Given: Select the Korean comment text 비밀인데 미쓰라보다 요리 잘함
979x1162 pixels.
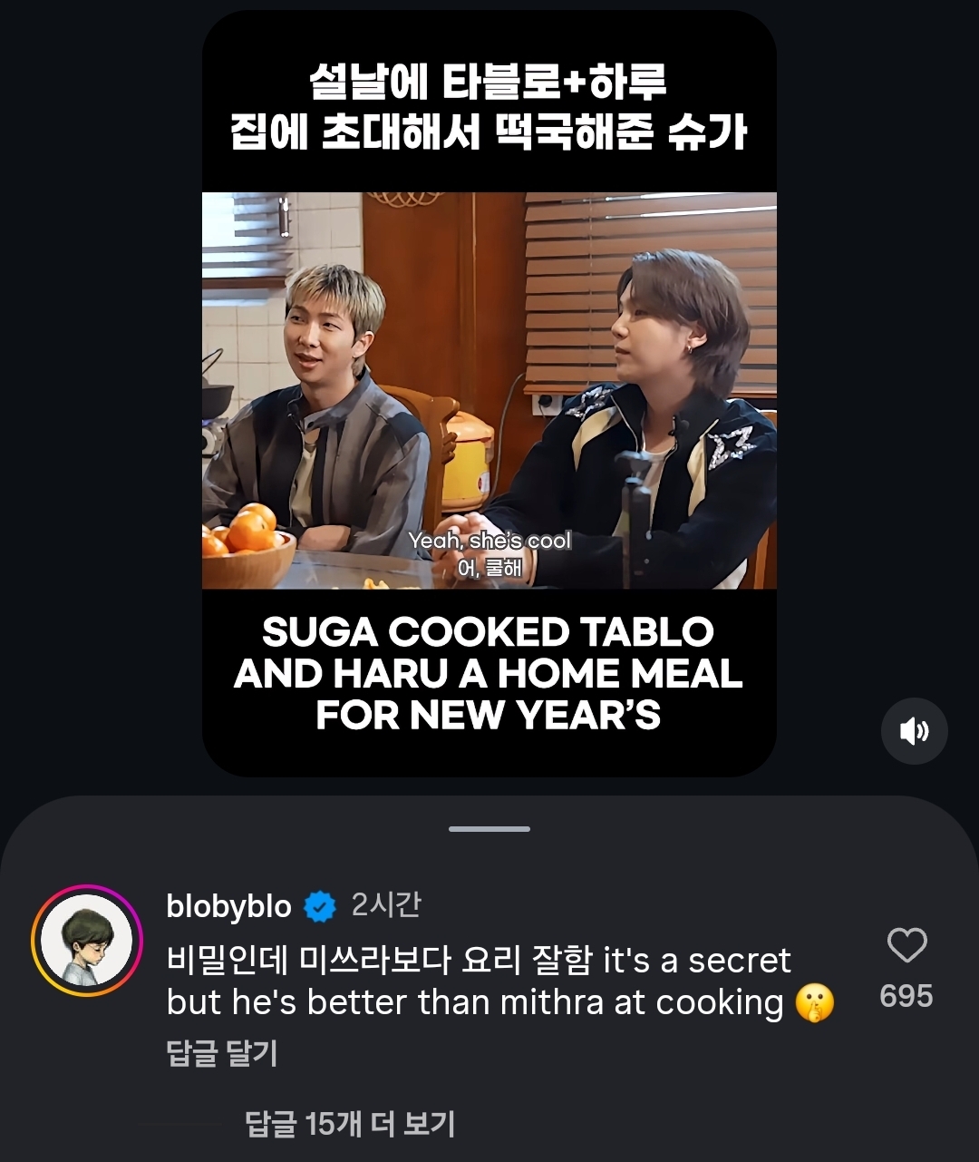Looking at the screenshot, I should coord(379,960).
